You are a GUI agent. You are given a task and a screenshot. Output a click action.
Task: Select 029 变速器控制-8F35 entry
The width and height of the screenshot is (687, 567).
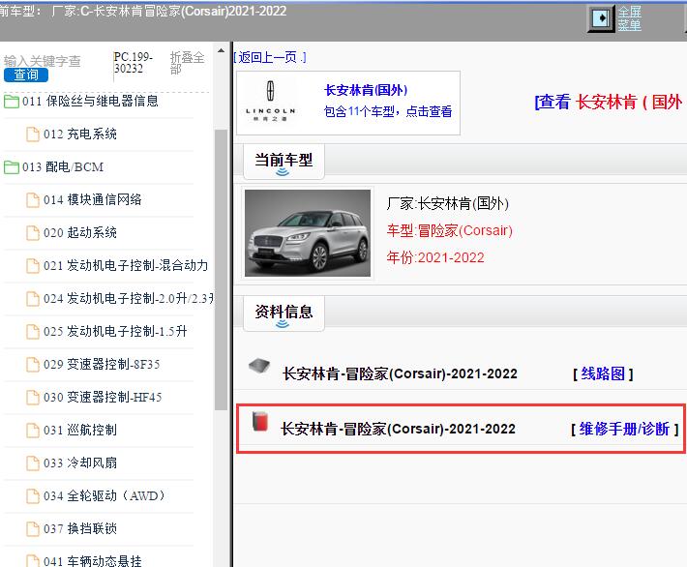[x=102, y=364]
